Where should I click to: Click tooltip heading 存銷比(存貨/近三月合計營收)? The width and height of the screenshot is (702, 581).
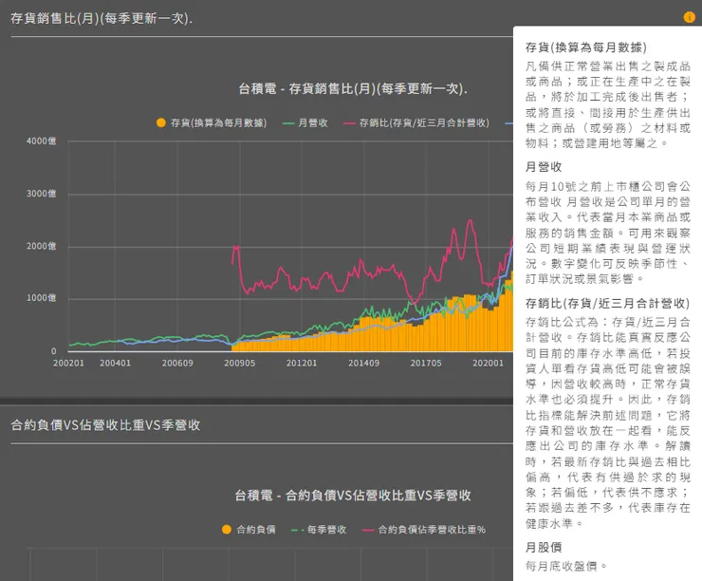tap(607, 304)
